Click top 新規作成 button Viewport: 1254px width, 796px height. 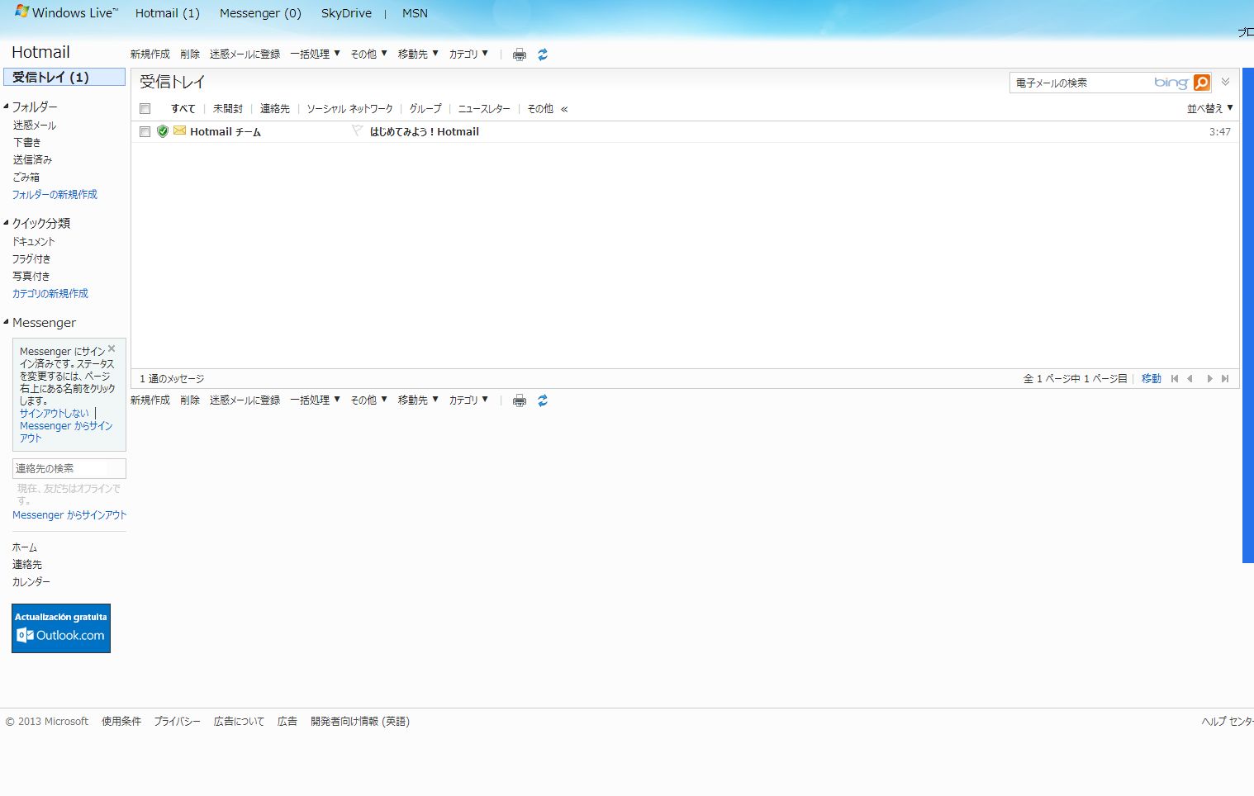pos(150,54)
